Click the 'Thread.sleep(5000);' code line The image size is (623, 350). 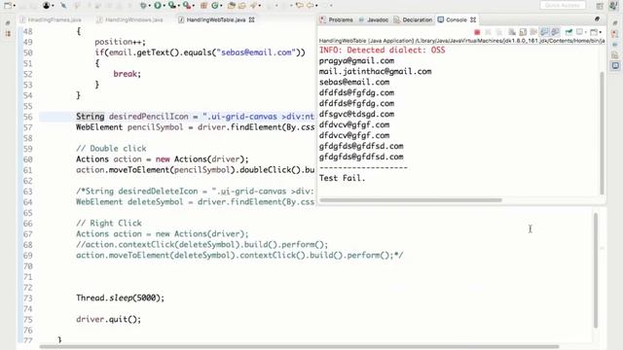120,297
